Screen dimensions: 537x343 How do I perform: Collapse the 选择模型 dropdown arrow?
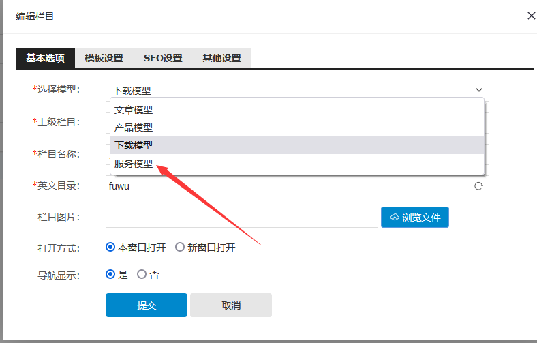pos(479,90)
